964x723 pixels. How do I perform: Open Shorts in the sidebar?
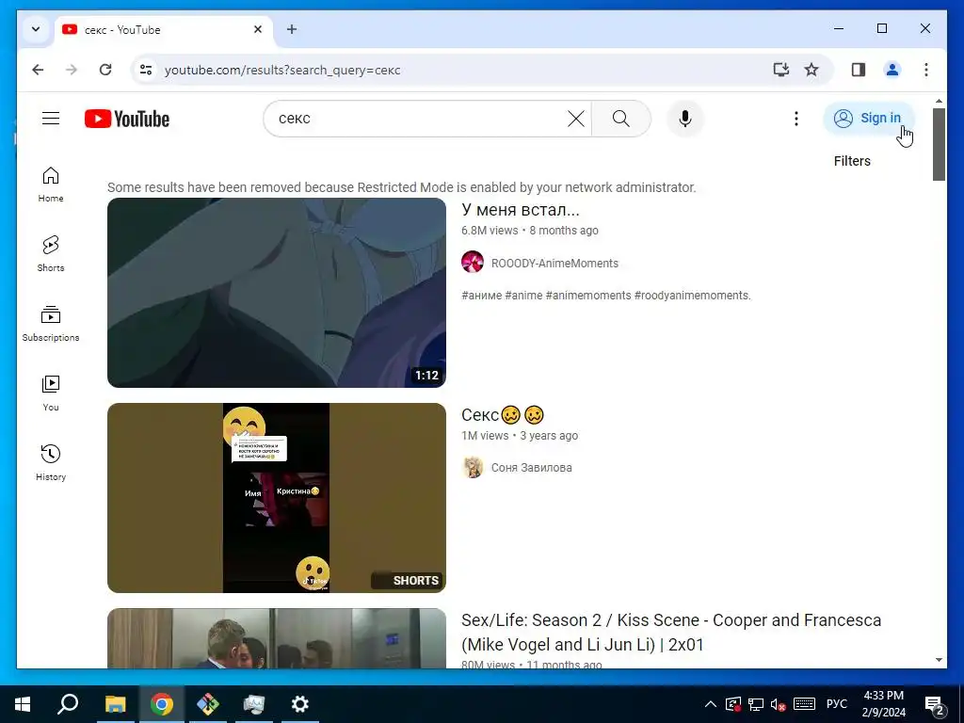click(51, 254)
